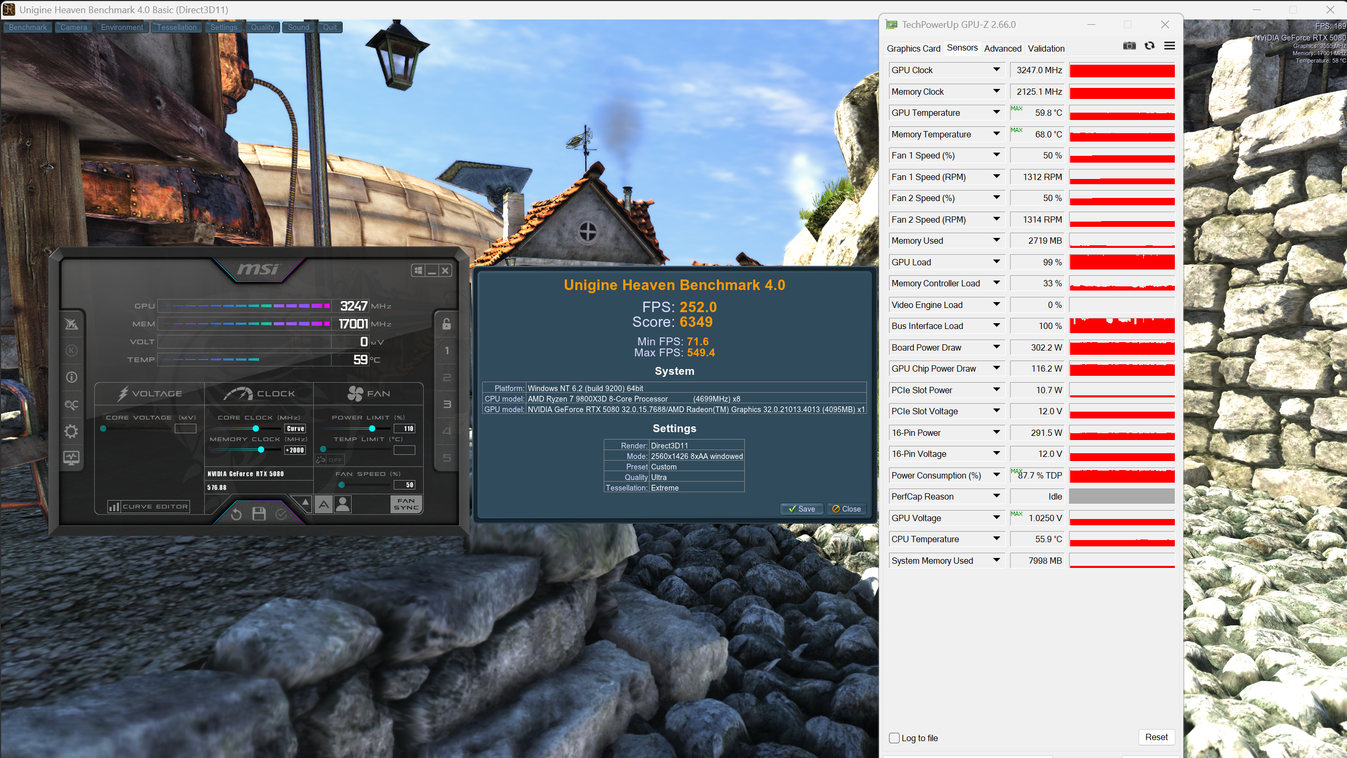
Task: Click the Power Limit 110 value field
Action: pyautogui.click(x=404, y=428)
